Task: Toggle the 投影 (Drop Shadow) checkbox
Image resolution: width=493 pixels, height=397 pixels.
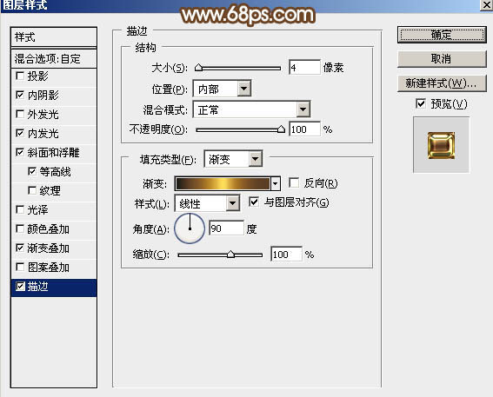Action: 20,76
